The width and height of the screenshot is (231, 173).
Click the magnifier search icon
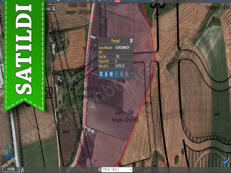[x=54, y=9]
